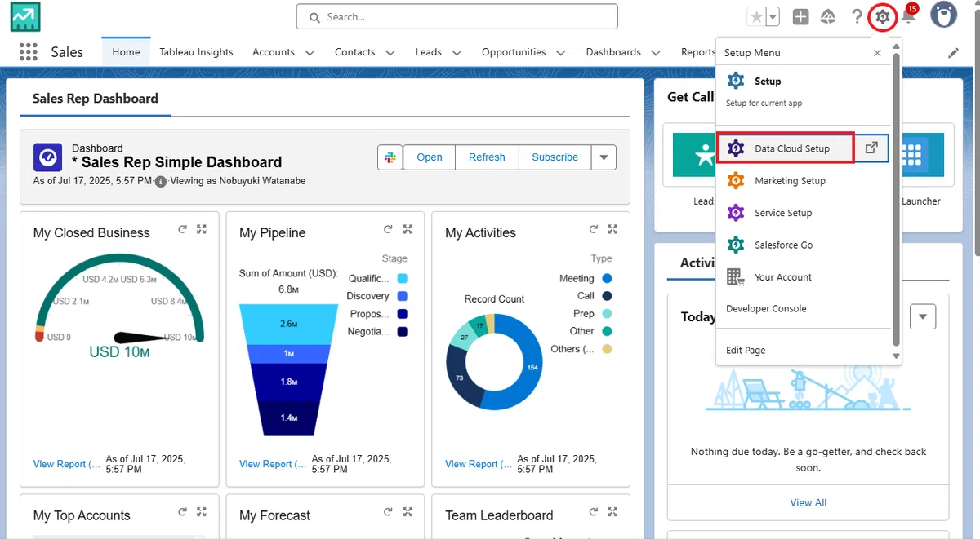Open the Favorites list dropdown arrow

tap(773, 16)
